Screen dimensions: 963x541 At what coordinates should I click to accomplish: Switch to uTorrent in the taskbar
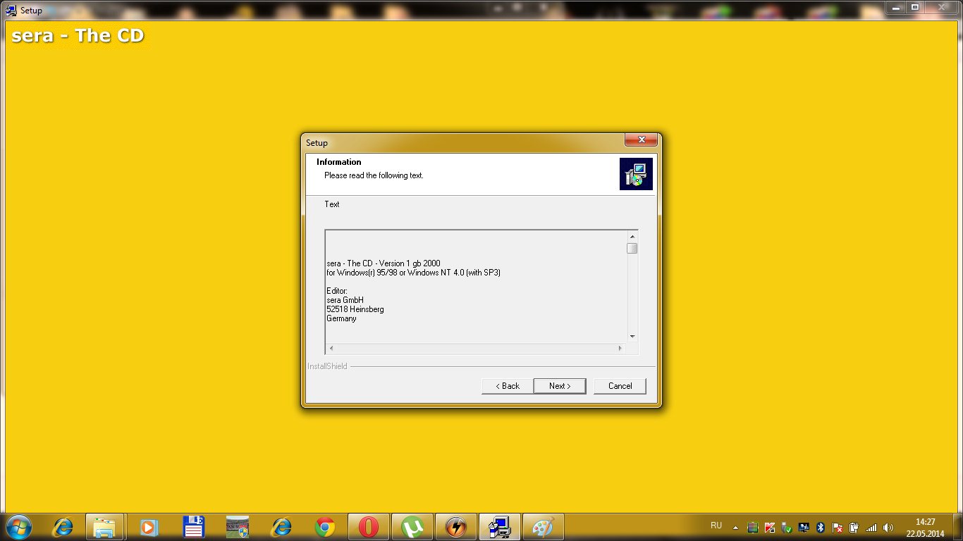(412, 527)
